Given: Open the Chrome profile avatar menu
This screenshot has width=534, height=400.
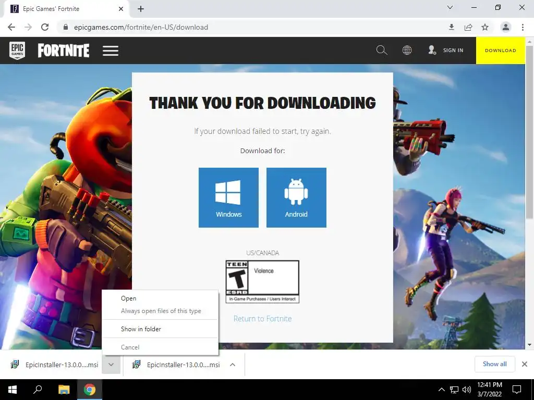Looking at the screenshot, I should [x=506, y=27].
